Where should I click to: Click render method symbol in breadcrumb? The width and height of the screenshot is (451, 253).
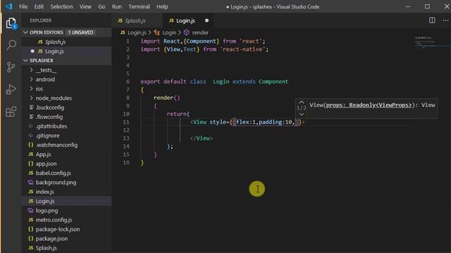186,32
